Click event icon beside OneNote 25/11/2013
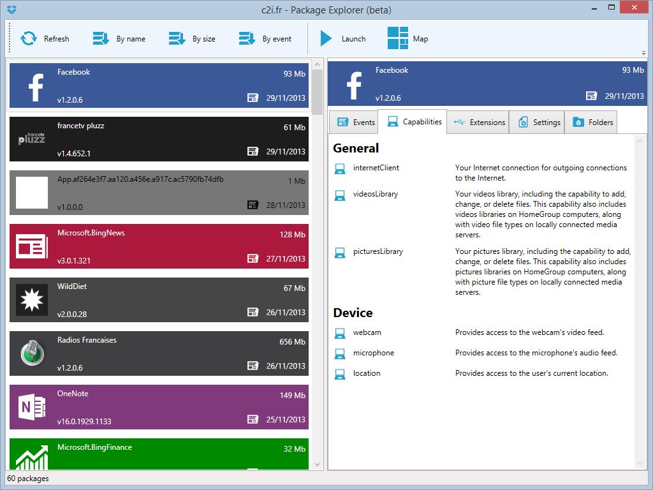Screen dimensions: 653x490 point(253,419)
